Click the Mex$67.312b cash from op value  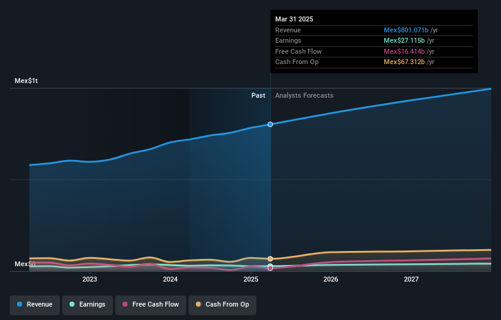[x=404, y=62]
